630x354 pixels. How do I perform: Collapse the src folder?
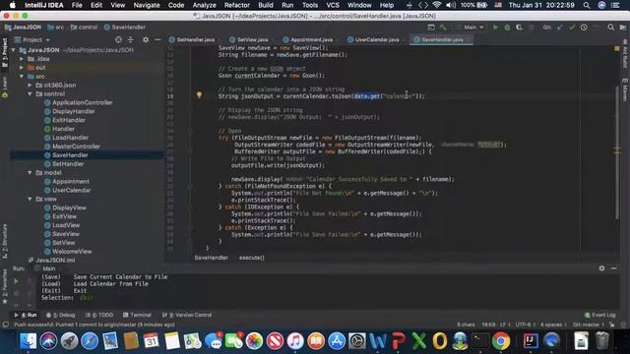22,77
